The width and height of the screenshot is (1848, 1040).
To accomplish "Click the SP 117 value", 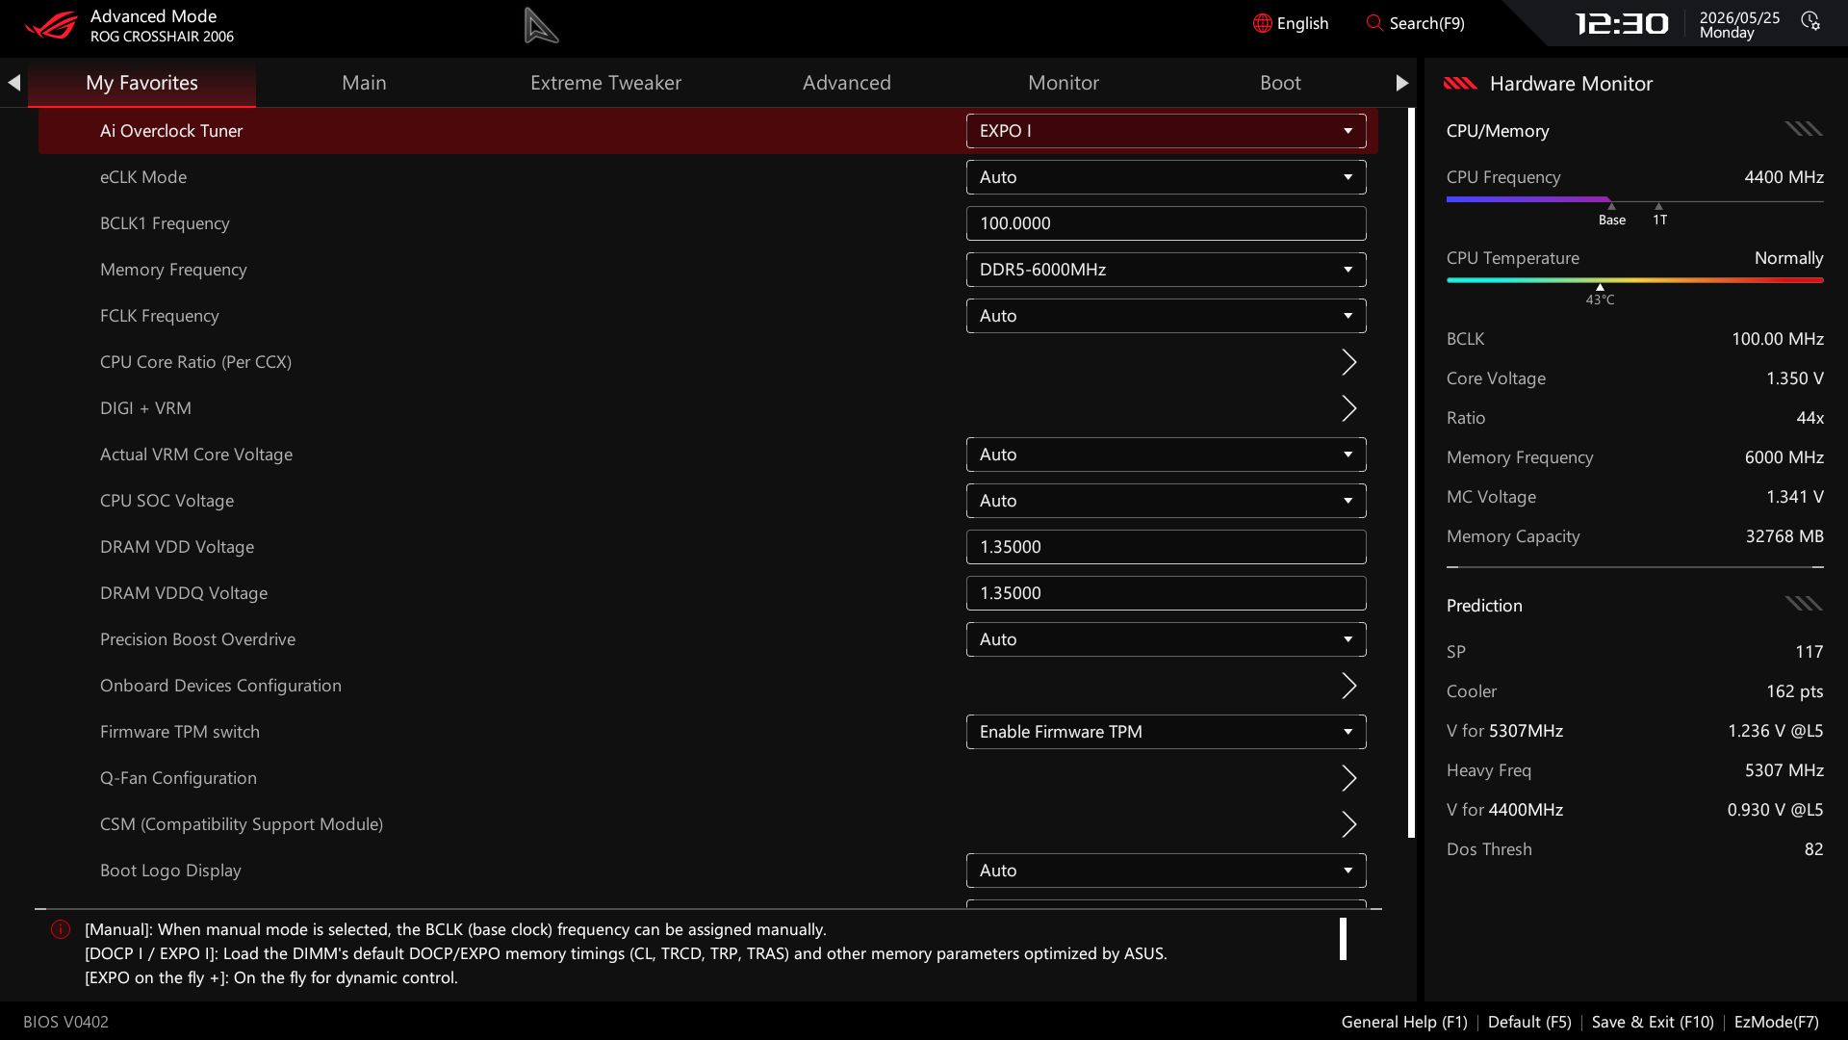I will 1809,652.
